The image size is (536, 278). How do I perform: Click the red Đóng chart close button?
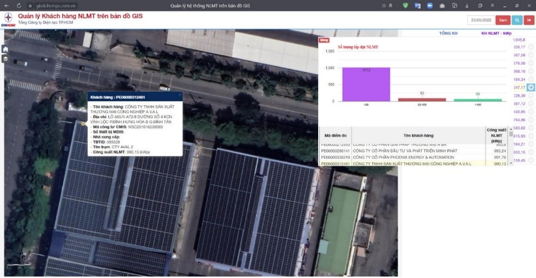324,40
